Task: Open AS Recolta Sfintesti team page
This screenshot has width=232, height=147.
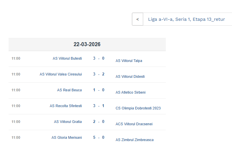Action: (x=66, y=106)
